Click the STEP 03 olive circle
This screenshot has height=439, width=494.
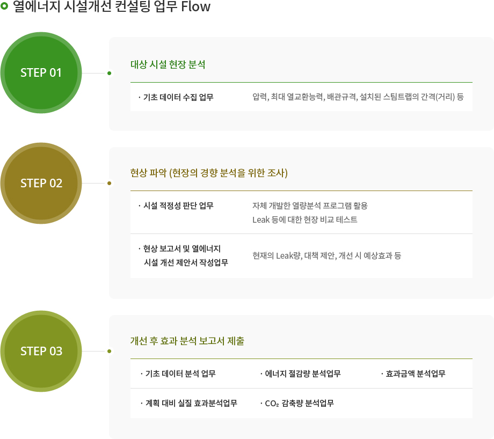[41, 351]
